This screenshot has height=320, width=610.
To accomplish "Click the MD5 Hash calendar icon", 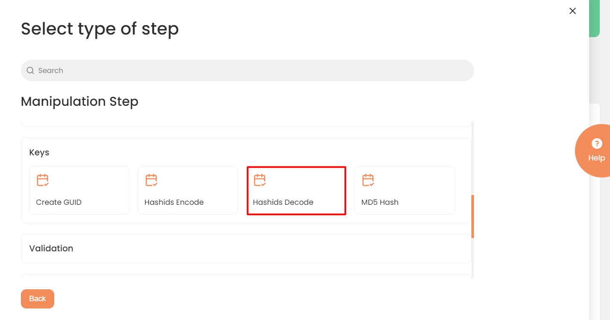I will coord(368,180).
